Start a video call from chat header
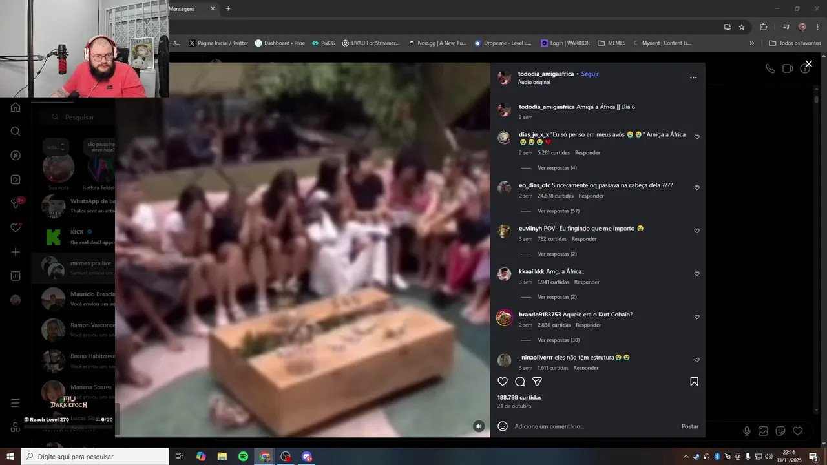Image resolution: width=827 pixels, height=465 pixels. [788, 68]
